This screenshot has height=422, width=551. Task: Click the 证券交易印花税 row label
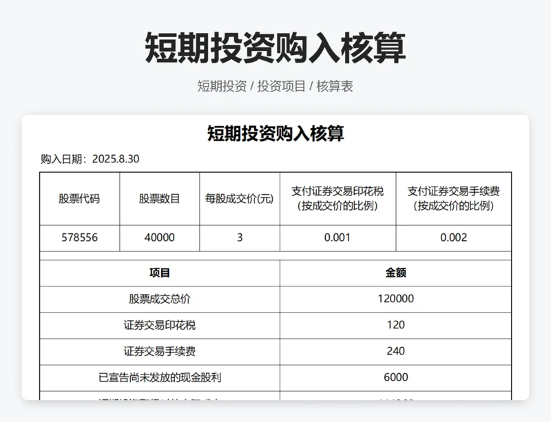tap(160, 326)
